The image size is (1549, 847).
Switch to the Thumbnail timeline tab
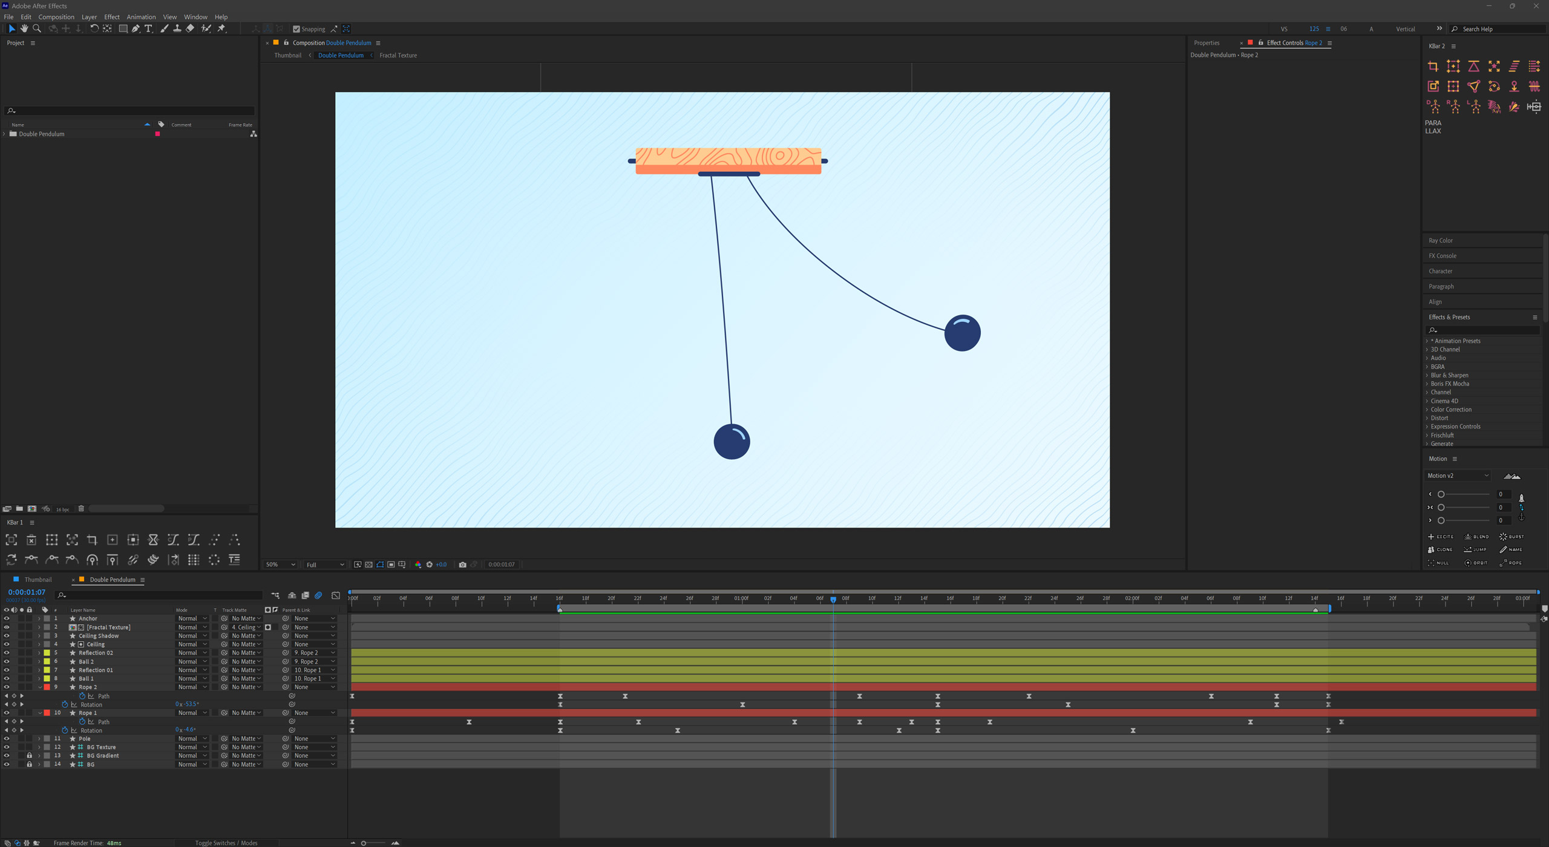pos(38,580)
